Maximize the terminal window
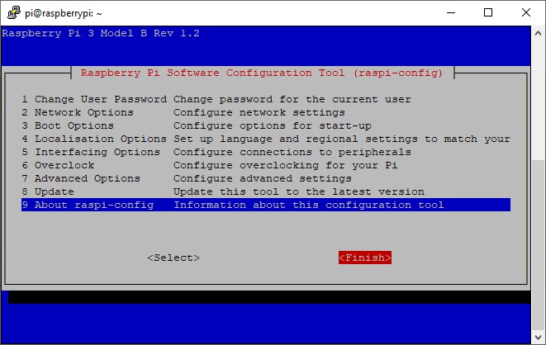 (488, 12)
